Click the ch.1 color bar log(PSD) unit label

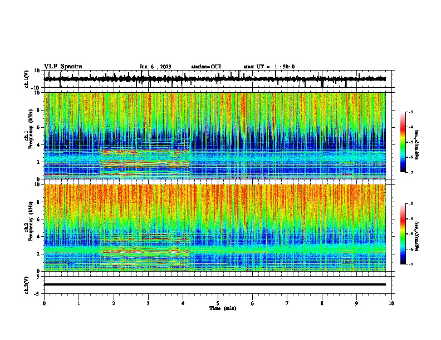417,144
